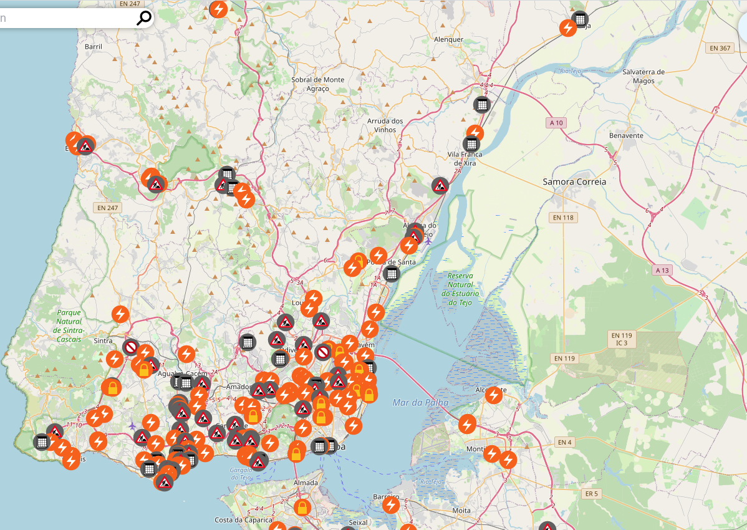Select the calendar marker west of Odivelas
Image resolution: width=747 pixels, height=530 pixels.
pyautogui.click(x=248, y=342)
